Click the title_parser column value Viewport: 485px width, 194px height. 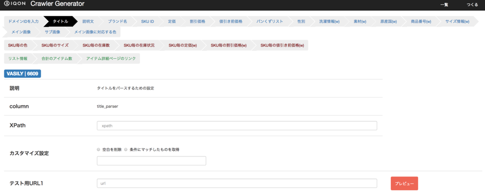click(108, 106)
